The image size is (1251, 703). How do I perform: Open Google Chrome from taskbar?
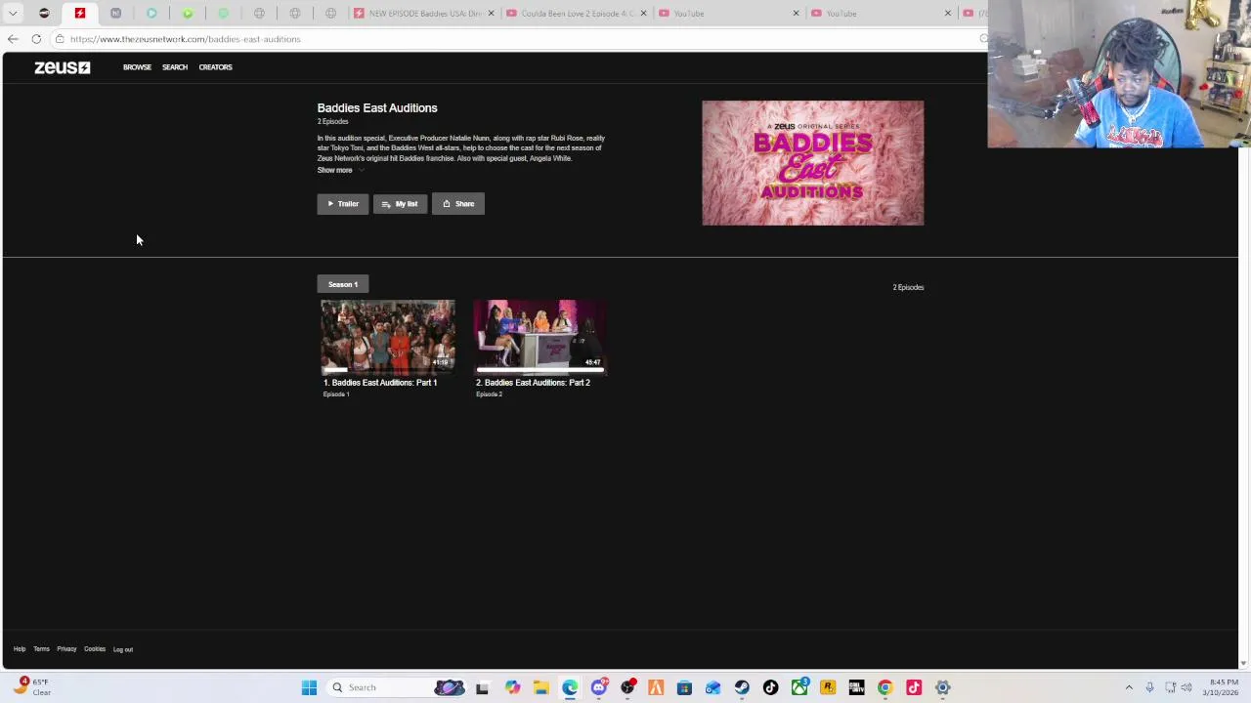click(x=884, y=687)
